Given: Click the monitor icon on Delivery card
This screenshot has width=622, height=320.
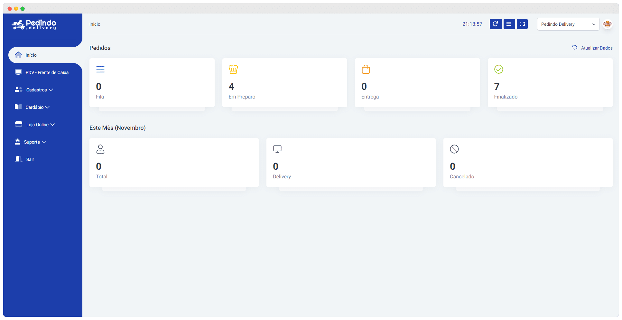Looking at the screenshot, I should coord(277,149).
